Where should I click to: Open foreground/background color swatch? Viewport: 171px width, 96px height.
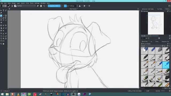click(x=9, y=6)
